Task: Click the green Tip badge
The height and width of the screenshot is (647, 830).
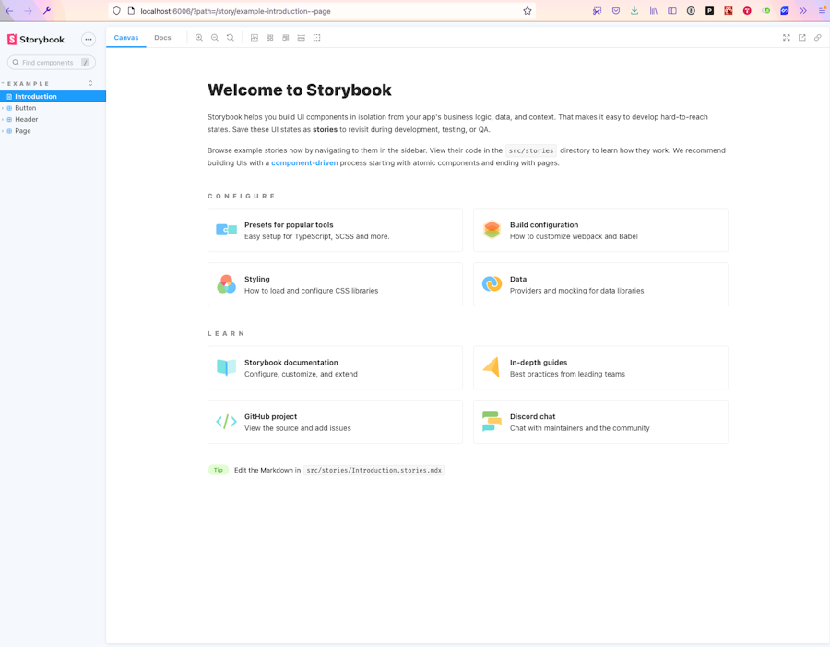Action: point(218,470)
